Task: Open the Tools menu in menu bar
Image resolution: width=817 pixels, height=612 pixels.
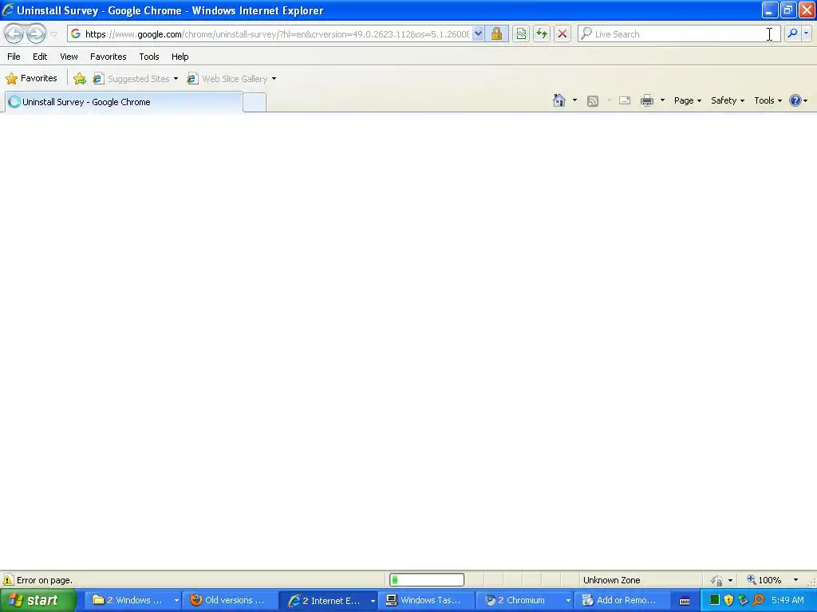Action: click(149, 57)
